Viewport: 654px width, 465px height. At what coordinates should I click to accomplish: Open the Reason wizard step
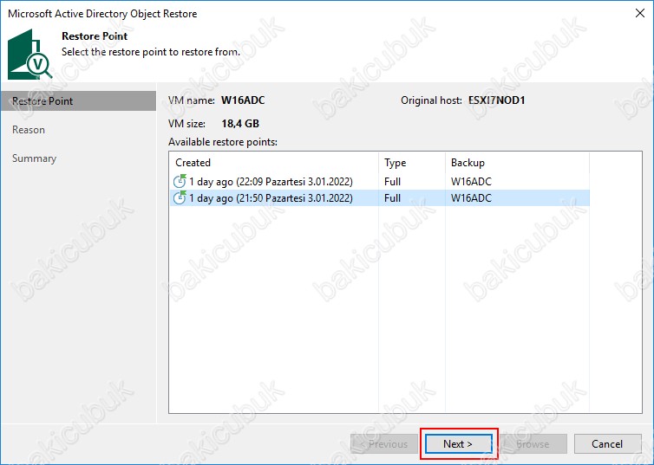(x=29, y=130)
